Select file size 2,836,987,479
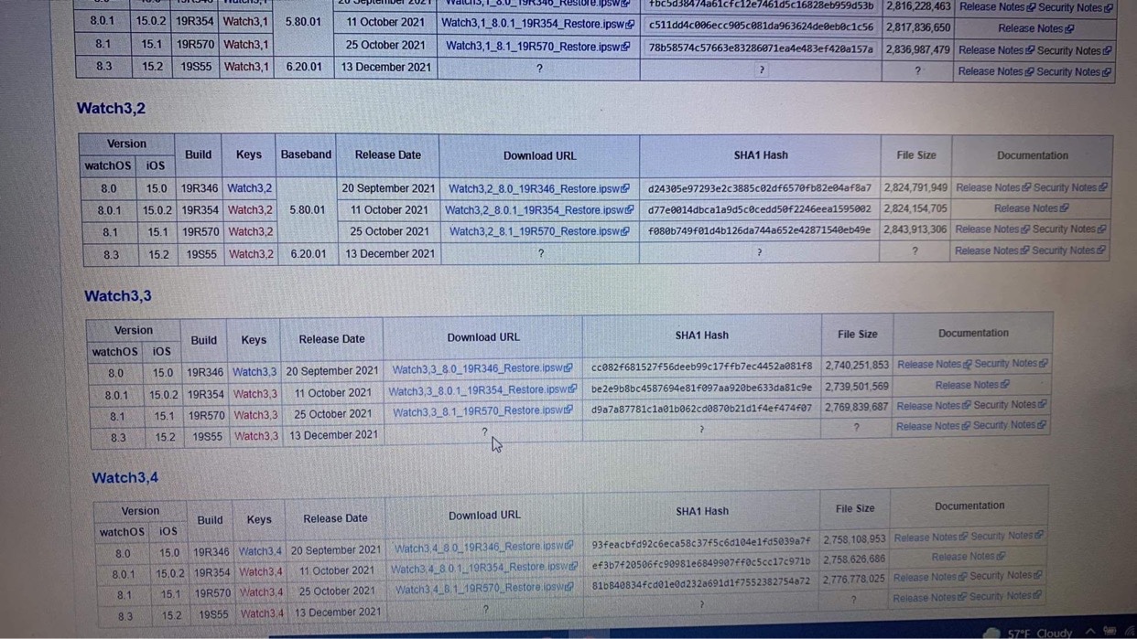This screenshot has height=639, width=1137. coord(918,49)
